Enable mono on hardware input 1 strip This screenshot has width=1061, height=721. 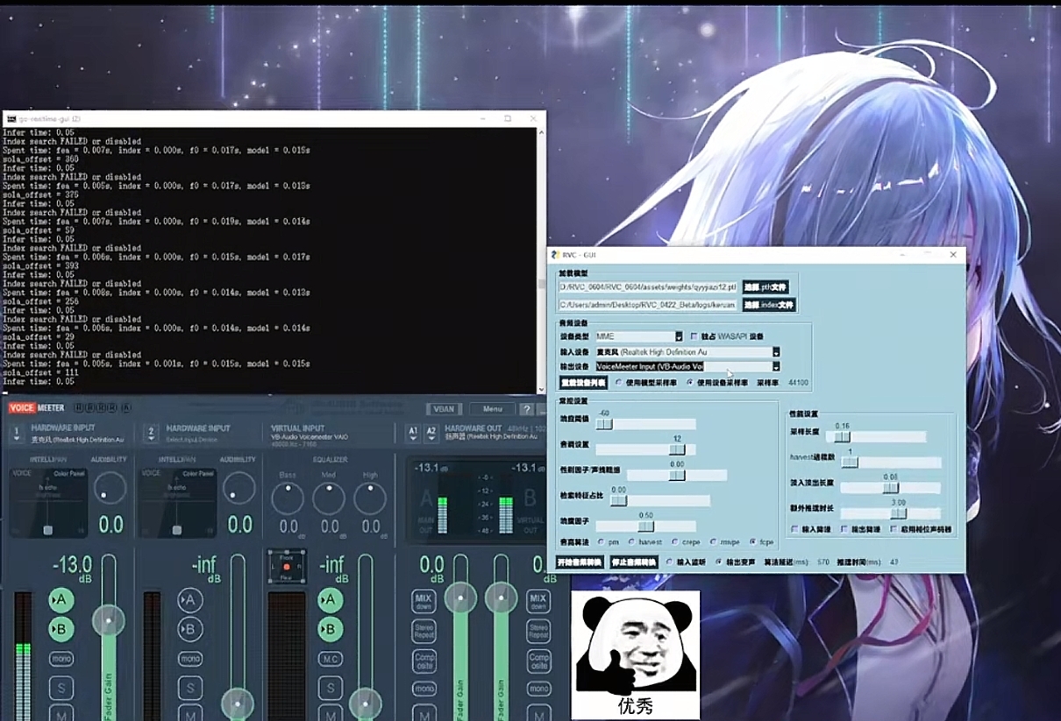61,658
